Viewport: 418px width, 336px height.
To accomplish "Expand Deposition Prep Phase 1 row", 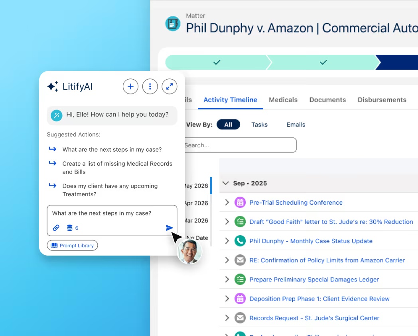I will pos(227,299).
